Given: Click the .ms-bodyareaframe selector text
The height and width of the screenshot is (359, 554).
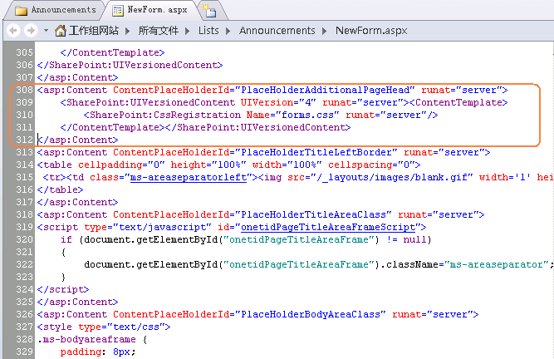Looking at the screenshot, I should [86, 339].
